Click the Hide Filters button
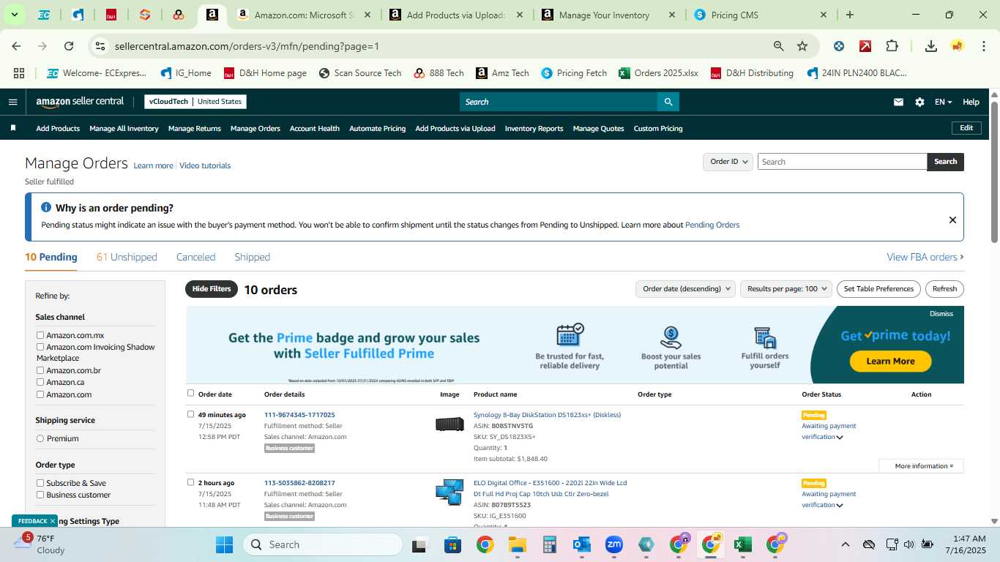Screen dimensions: 1000x562 [212, 289]
